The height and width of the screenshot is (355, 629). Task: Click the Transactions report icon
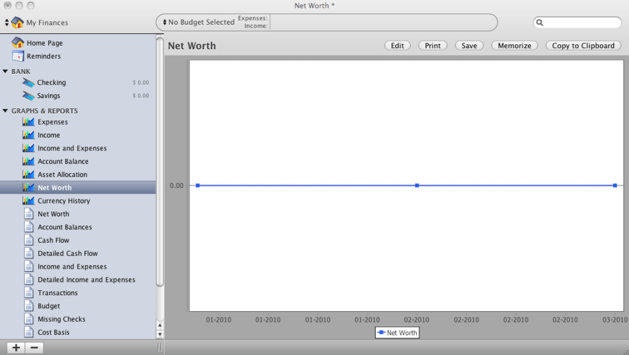(28, 293)
